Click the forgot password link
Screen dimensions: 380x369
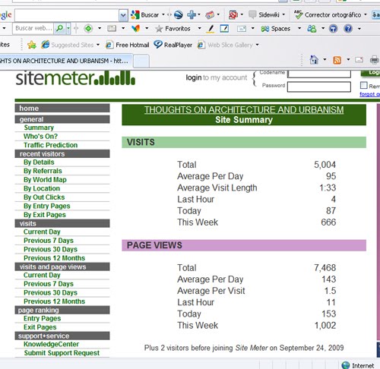coord(369,94)
